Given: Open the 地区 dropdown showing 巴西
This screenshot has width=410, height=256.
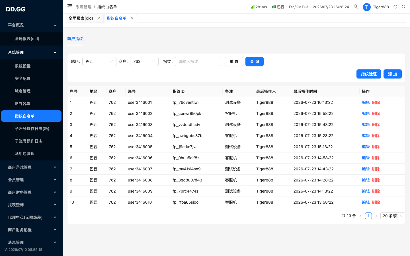Looking at the screenshot, I should pos(99,61).
